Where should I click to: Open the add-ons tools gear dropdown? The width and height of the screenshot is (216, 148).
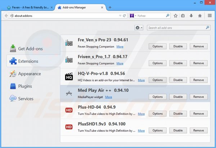point(139,28)
